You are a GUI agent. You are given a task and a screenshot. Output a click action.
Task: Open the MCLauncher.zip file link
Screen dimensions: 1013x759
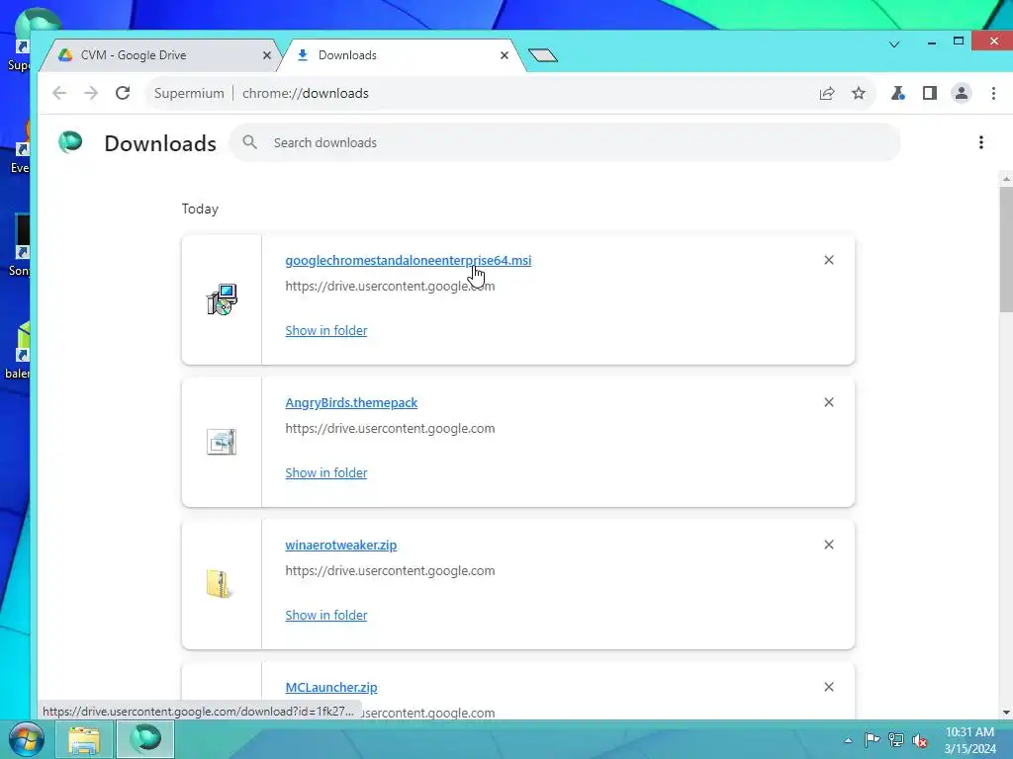click(x=331, y=688)
